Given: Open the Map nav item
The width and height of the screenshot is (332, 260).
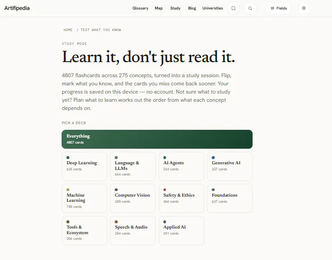Looking at the screenshot, I should [x=159, y=8].
